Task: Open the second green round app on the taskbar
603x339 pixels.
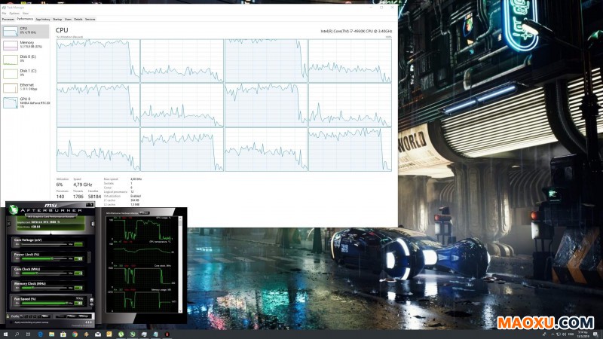Action: 133,334
